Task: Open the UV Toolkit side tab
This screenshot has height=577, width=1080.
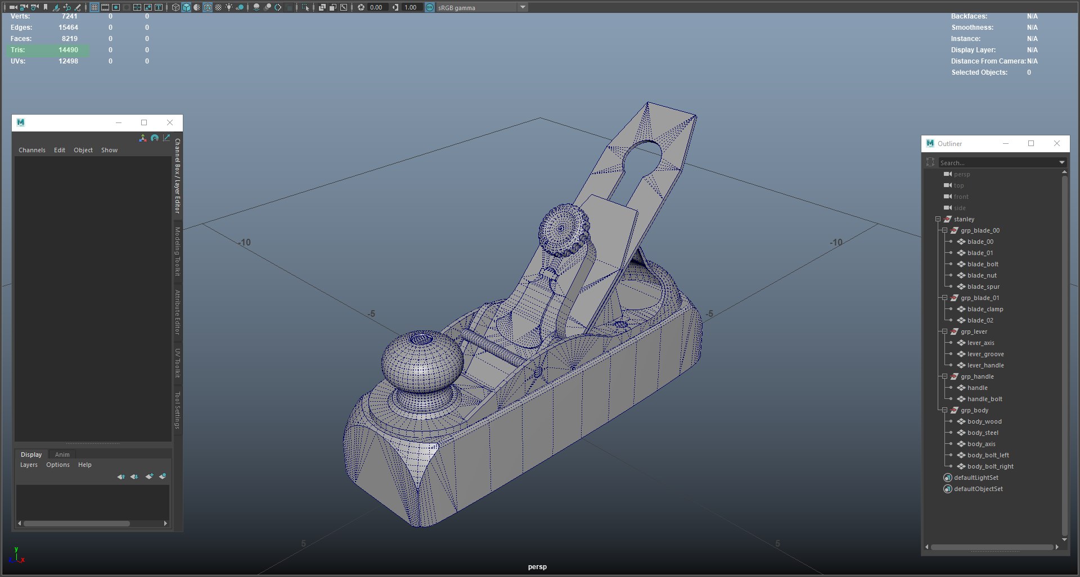Action: 178,362
